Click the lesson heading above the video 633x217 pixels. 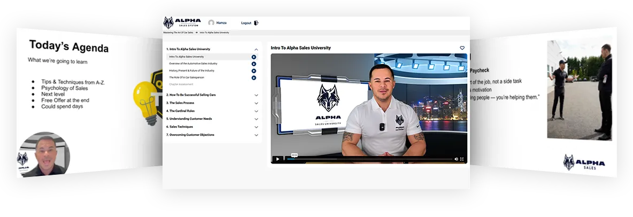tap(301, 48)
